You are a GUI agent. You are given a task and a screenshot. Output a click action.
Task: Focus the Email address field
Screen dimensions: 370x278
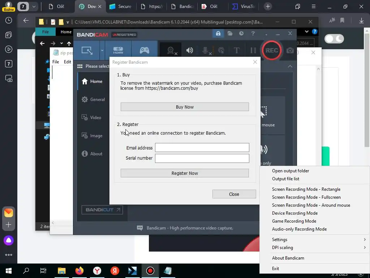click(202, 148)
